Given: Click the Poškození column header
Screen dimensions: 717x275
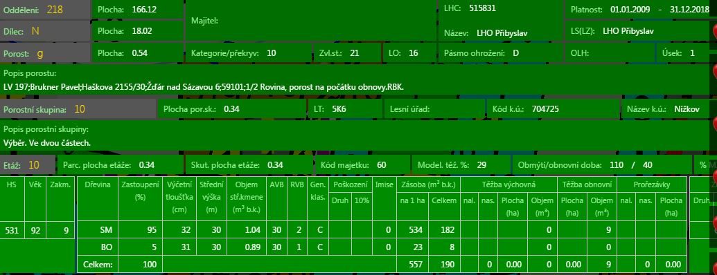Looking at the screenshot, I should click(x=351, y=184).
